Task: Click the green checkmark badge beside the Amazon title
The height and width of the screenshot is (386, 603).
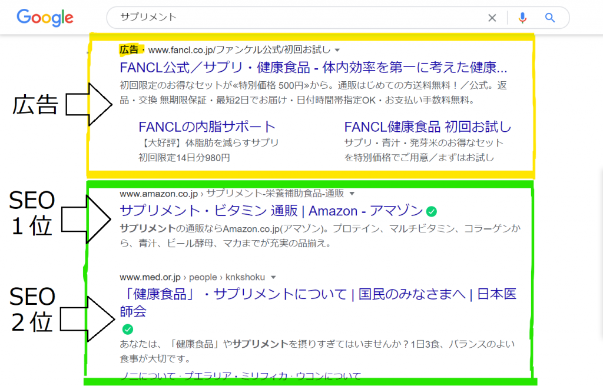Action: (432, 211)
